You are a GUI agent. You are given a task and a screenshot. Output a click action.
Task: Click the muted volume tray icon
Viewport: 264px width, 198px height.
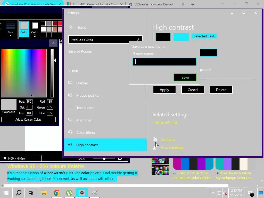[x=225, y=193]
